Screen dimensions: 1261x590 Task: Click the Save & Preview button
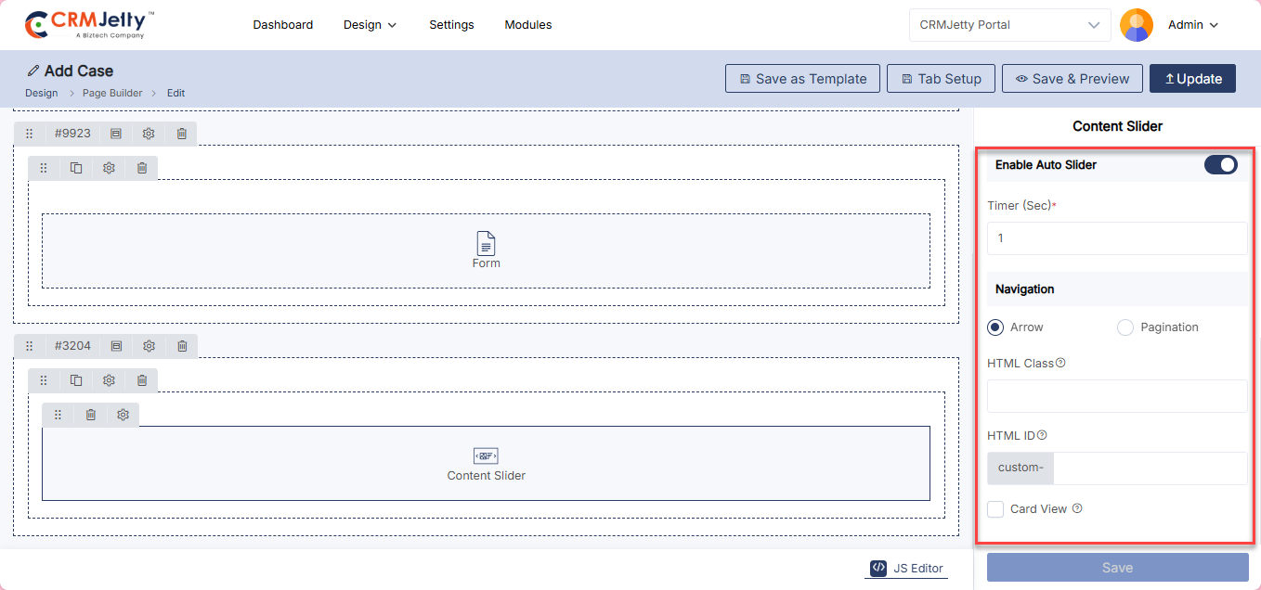click(x=1072, y=79)
